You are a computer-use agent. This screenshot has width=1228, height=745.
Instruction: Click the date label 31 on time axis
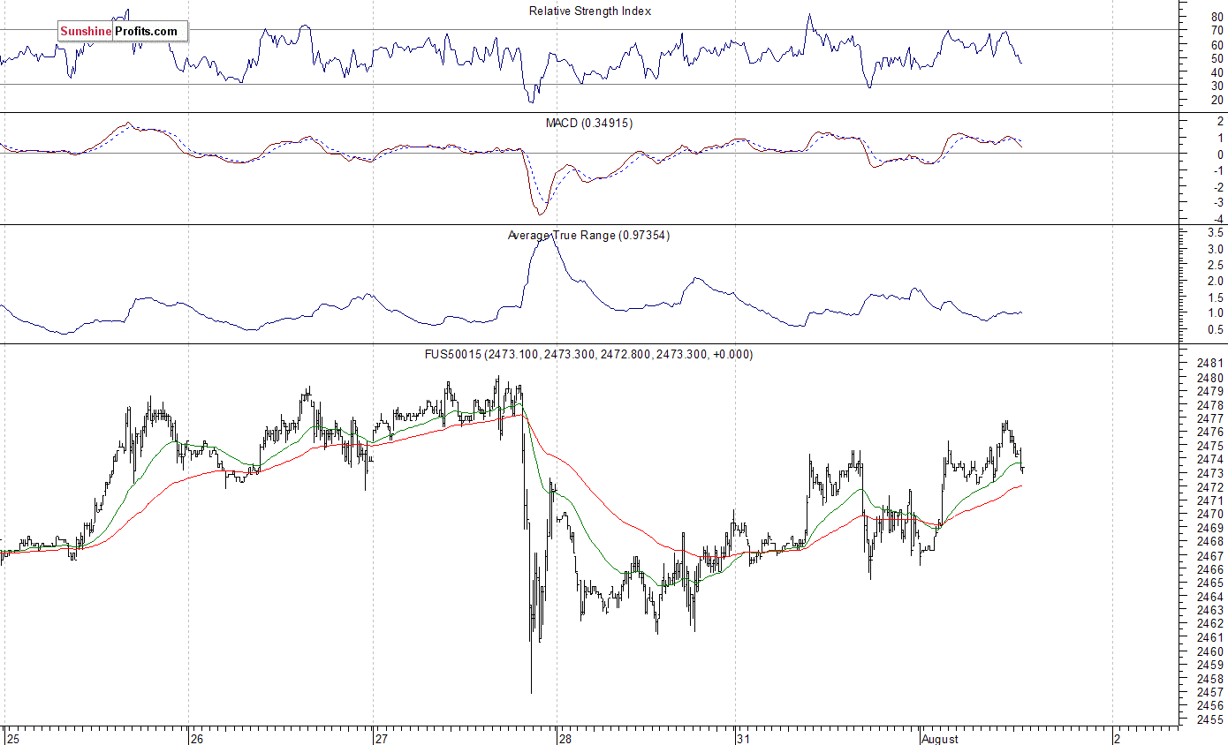(x=743, y=738)
